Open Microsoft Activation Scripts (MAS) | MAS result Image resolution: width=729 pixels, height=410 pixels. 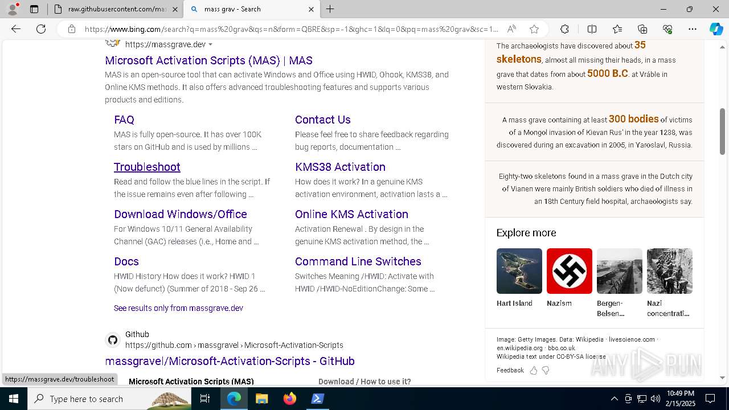(x=208, y=60)
